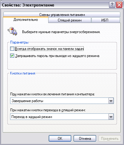Image resolution: width=124 pixels, height=145 pixels.
Task: Click the Параметры group heading
Action: point(19,42)
